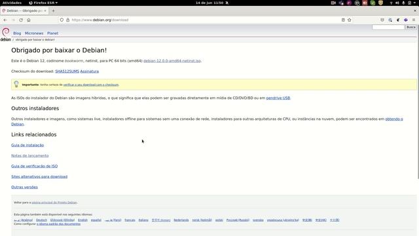
Task: Open default document language configuration link
Action: click(x=58, y=224)
